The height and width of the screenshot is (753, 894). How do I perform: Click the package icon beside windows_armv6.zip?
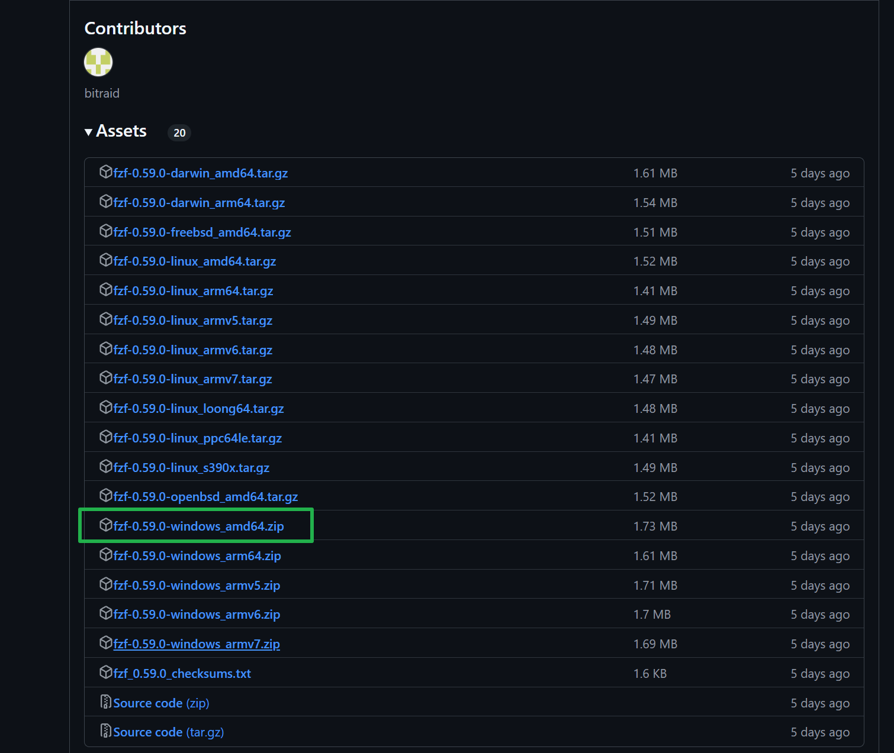[x=106, y=613]
